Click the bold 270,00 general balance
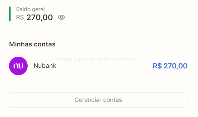198x117 pixels. pos(39,17)
